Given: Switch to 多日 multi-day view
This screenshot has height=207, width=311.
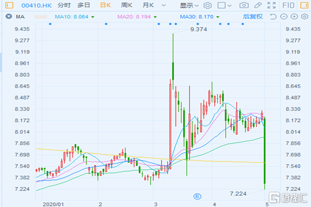Looking at the screenshot, I should (x=84, y=6).
